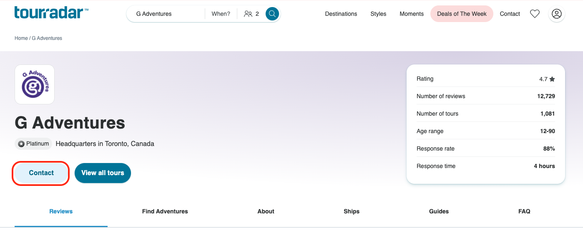
Task: Click the Number of tours label
Action: point(437,114)
